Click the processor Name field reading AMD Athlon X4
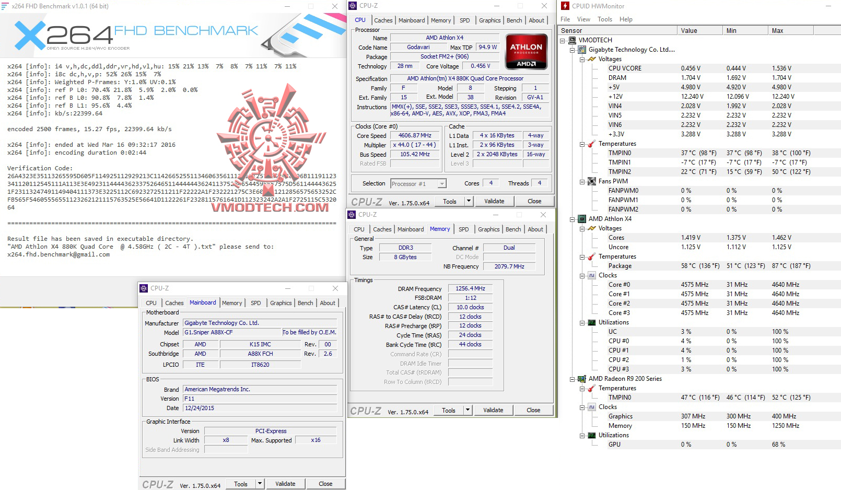The image size is (841, 490). point(445,38)
